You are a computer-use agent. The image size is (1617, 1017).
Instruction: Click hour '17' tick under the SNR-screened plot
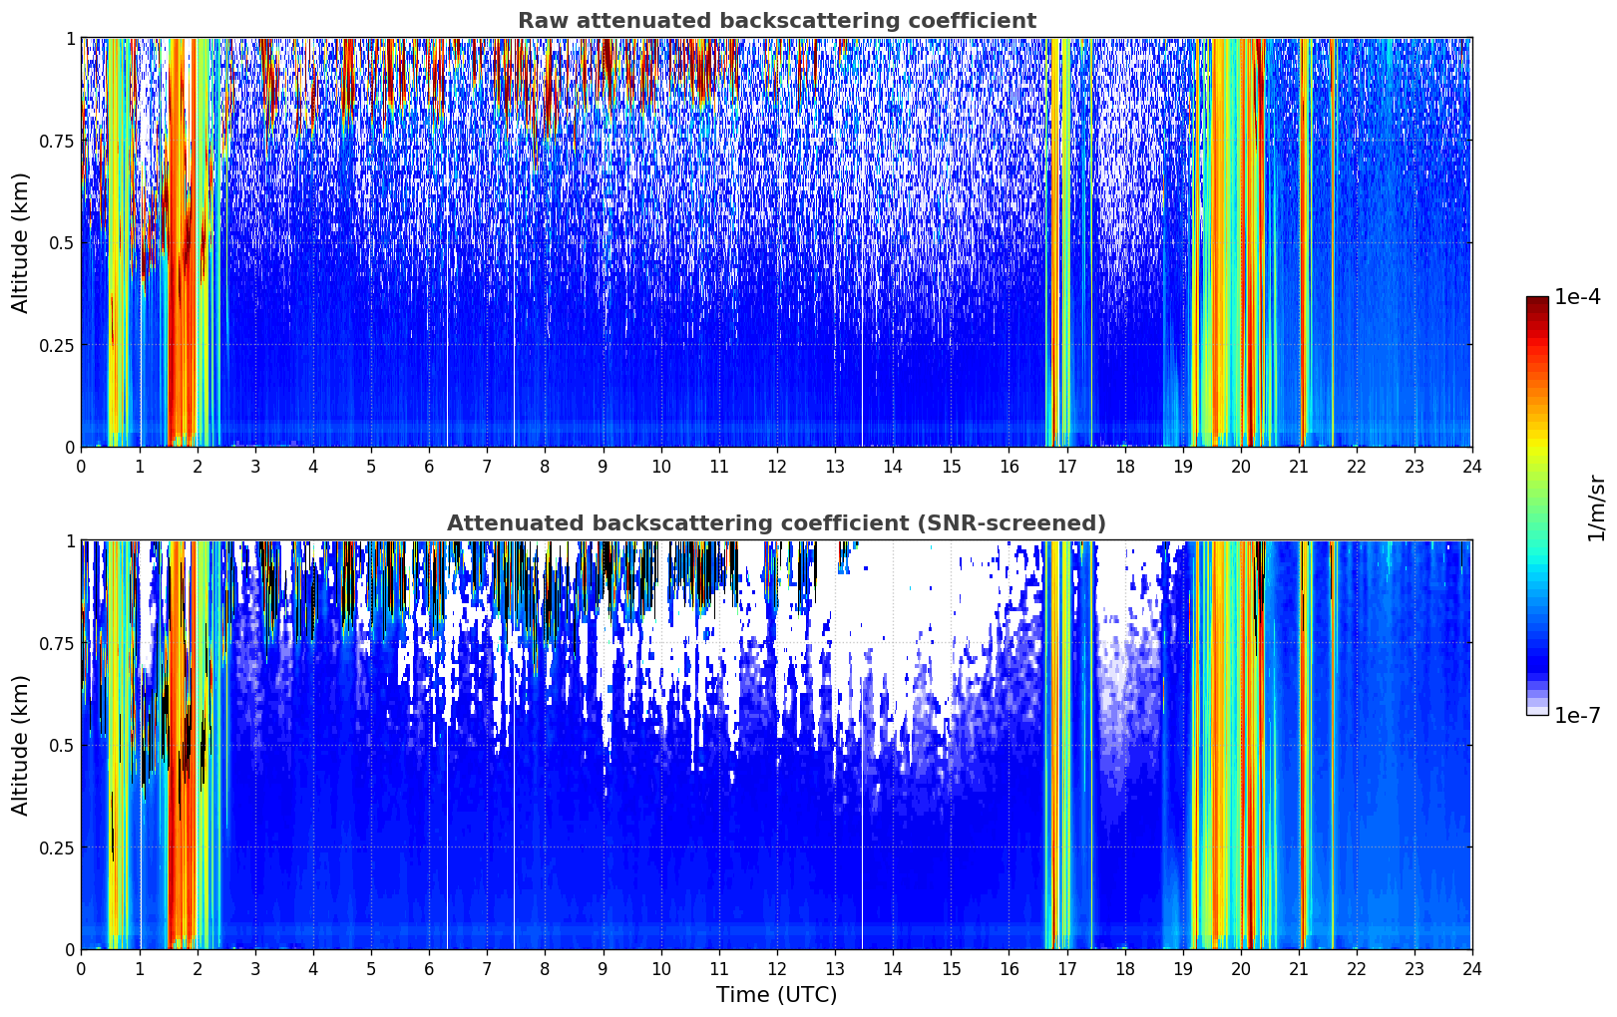click(x=1066, y=968)
